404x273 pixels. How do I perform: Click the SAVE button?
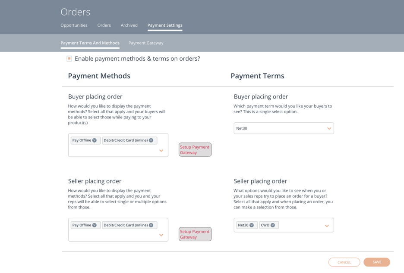point(377,262)
